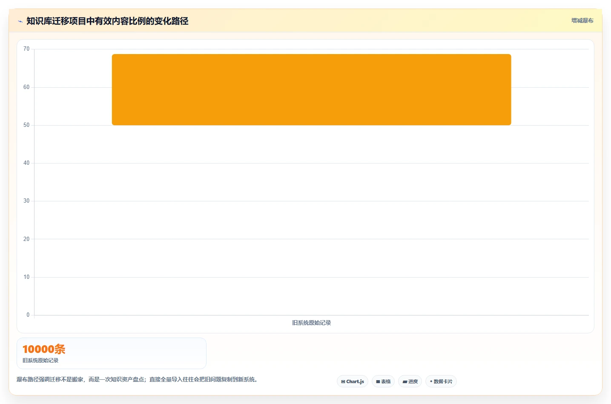Click the y-axis tick label 0

coord(28,315)
